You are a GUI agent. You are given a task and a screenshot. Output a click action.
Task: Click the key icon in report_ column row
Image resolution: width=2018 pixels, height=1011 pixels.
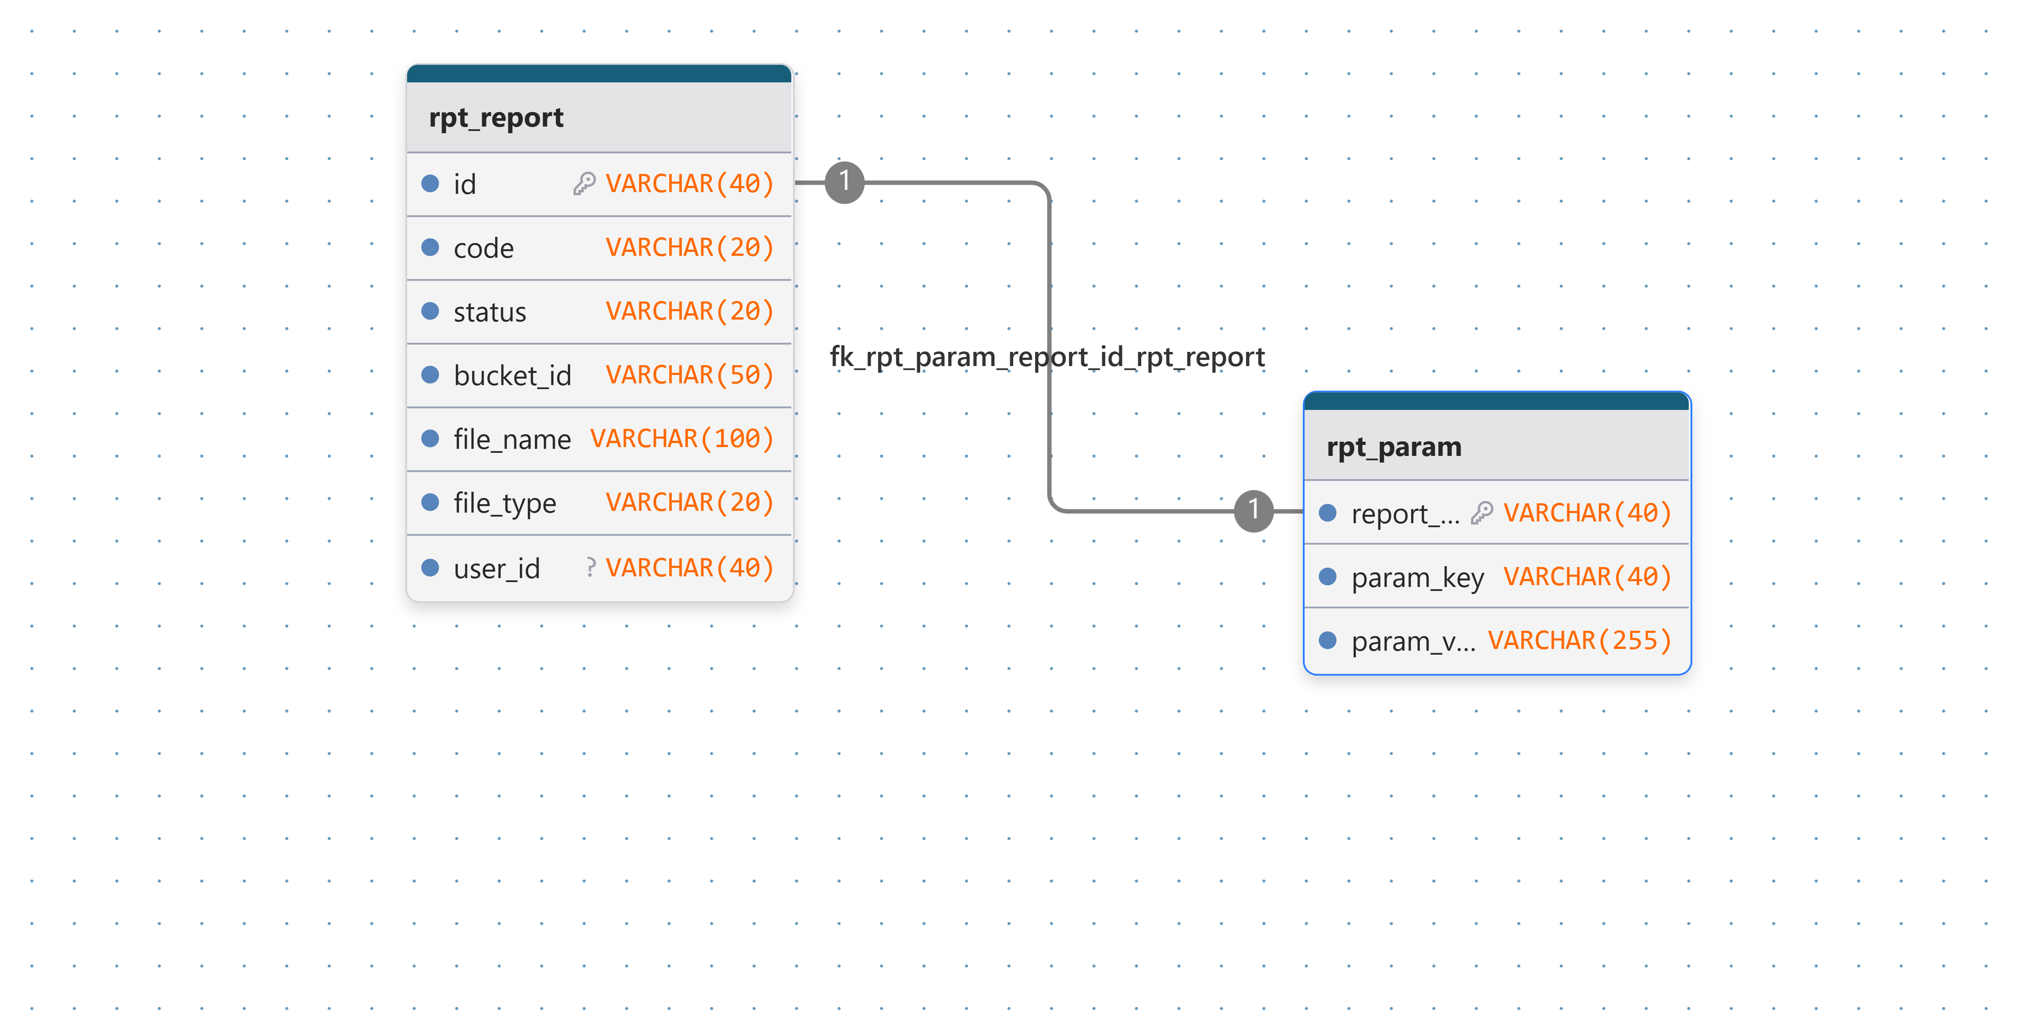(x=1481, y=513)
